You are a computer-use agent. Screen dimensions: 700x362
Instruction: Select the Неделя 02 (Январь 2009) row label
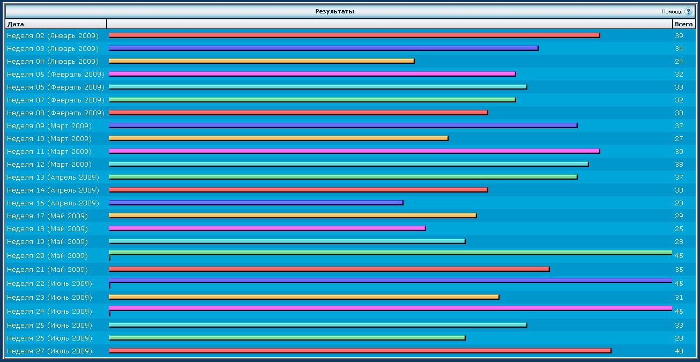pyautogui.click(x=53, y=36)
